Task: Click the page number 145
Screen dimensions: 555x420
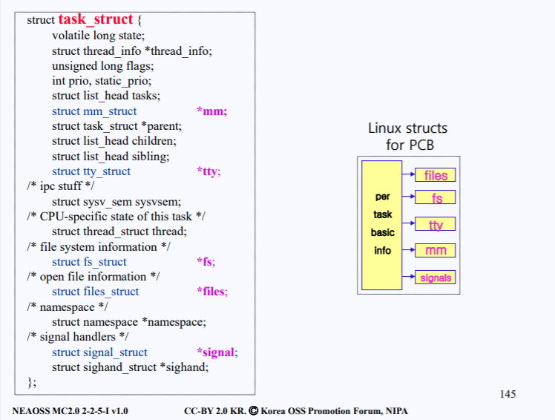Action: [x=508, y=394]
